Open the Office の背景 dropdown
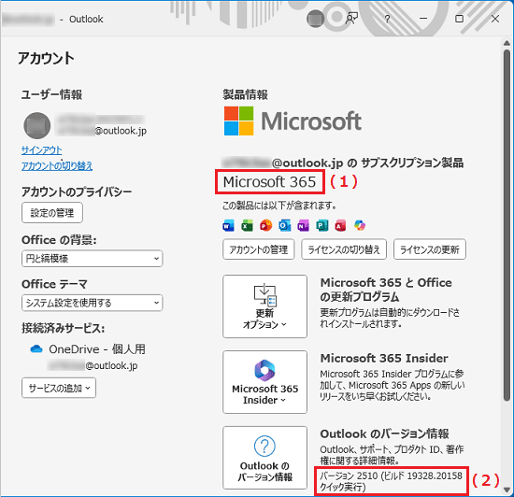This screenshot has width=514, height=497. [x=93, y=259]
